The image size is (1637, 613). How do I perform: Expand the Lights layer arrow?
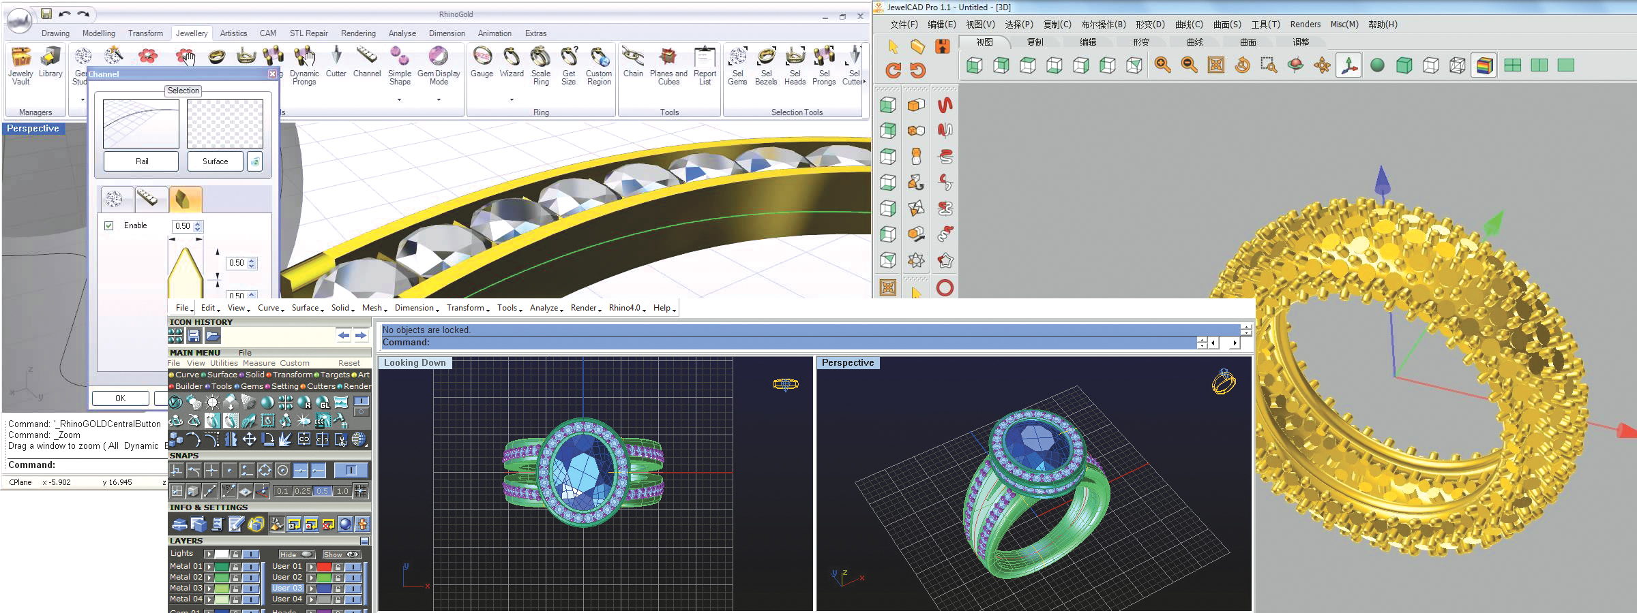210,554
